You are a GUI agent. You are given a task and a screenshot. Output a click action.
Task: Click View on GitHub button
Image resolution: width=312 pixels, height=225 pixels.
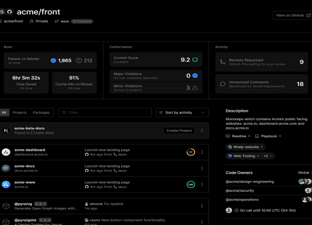click(292, 15)
